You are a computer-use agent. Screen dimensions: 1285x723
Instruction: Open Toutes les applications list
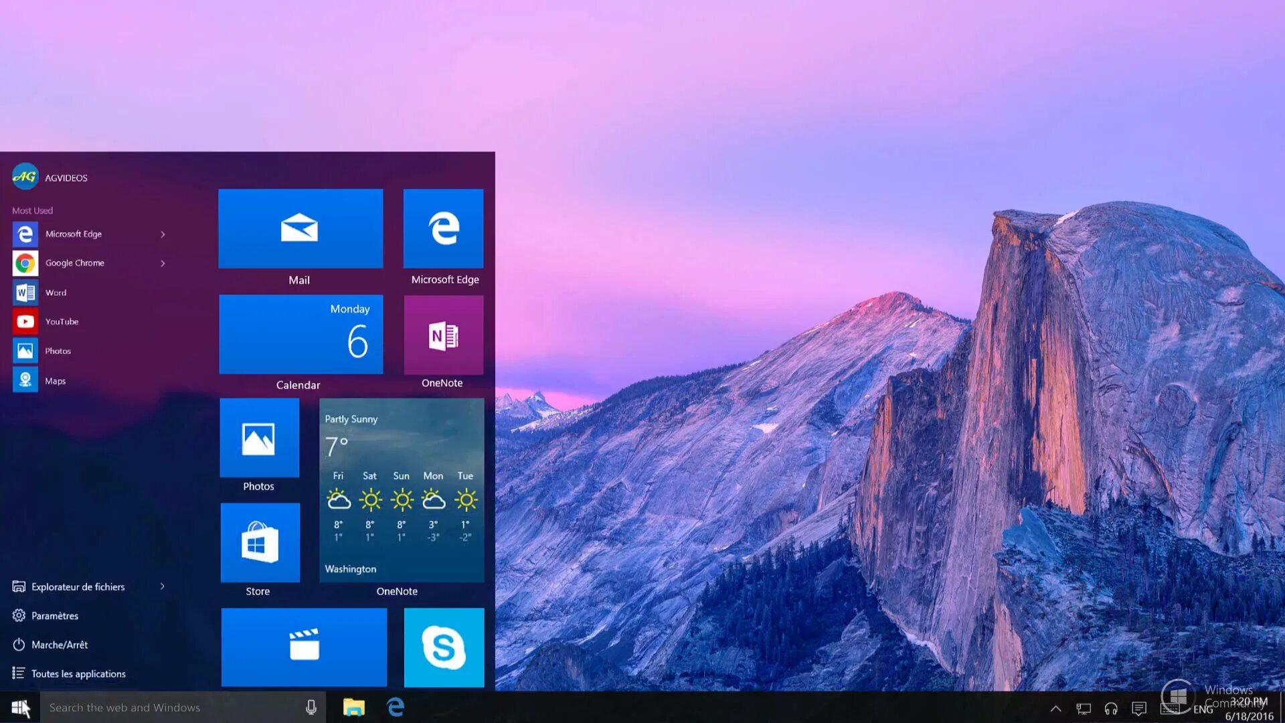78,673
